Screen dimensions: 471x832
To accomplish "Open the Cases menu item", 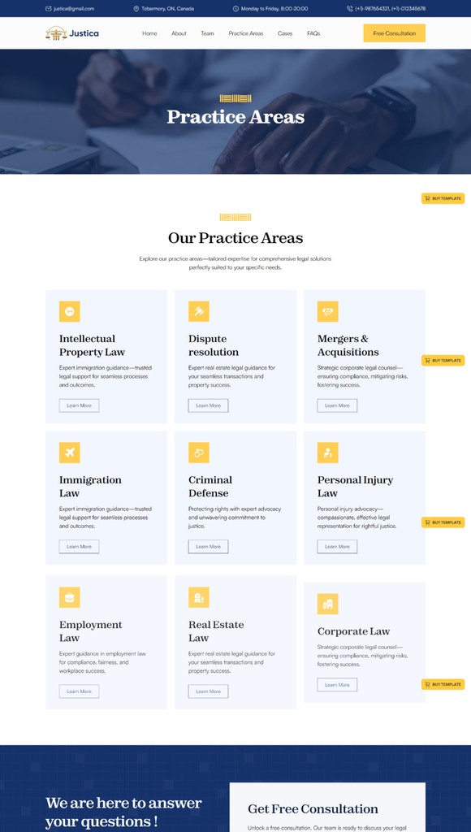I will (x=284, y=33).
